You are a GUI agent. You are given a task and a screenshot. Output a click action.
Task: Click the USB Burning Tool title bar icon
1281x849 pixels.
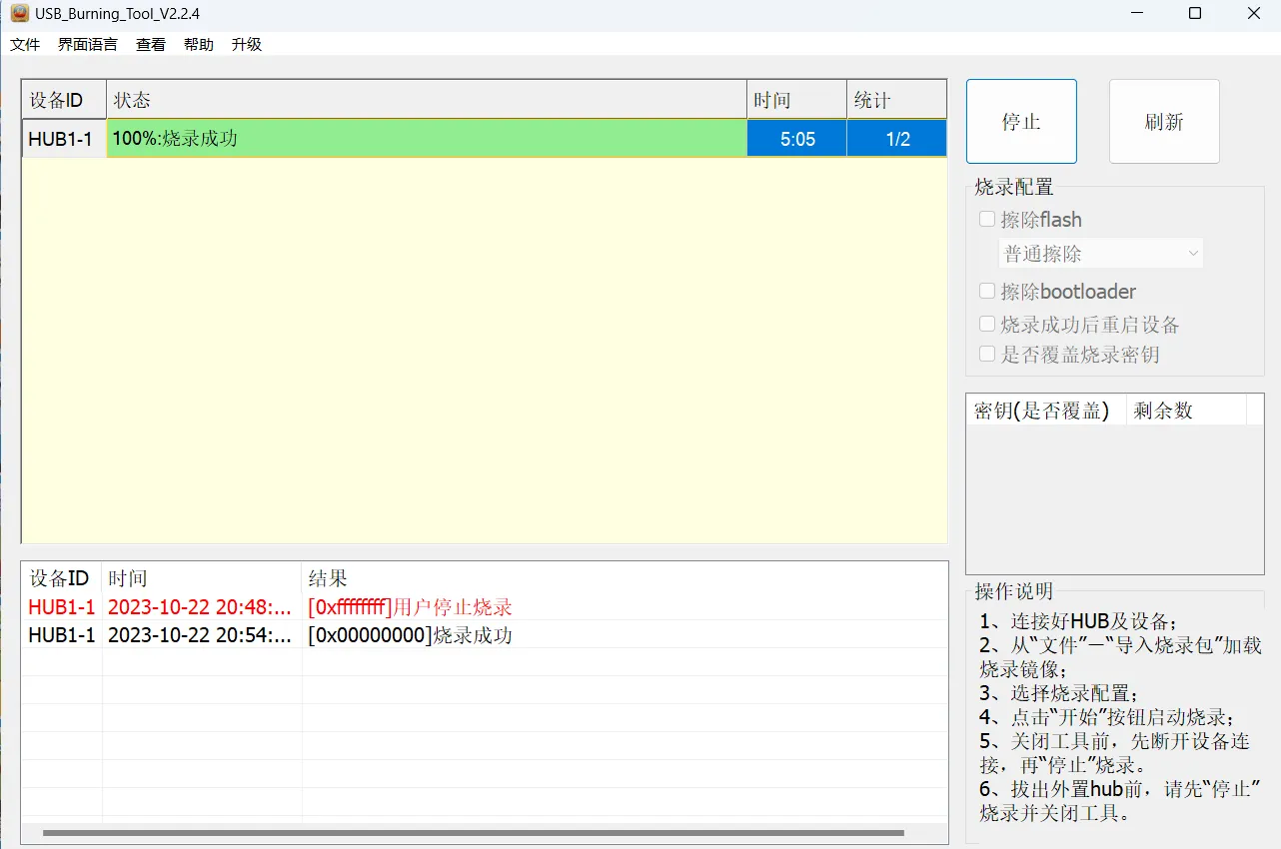(x=19, y=13)
